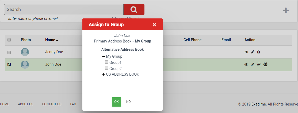Sort by Name column arrow
298x113 pixels.
pyautogui.click(x=57, y=40)
